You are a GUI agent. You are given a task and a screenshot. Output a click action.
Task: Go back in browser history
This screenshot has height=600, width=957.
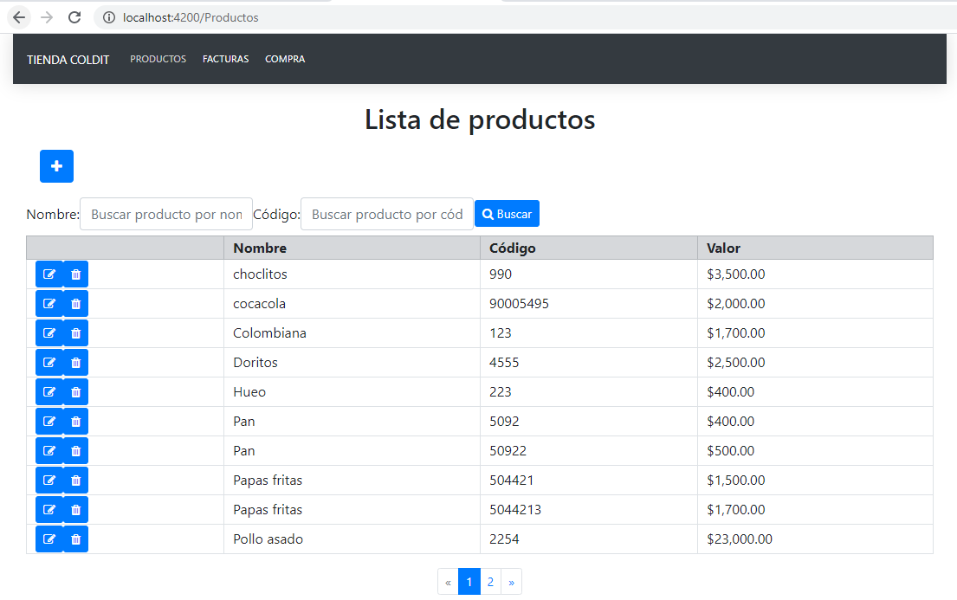[x=19, y=17]
